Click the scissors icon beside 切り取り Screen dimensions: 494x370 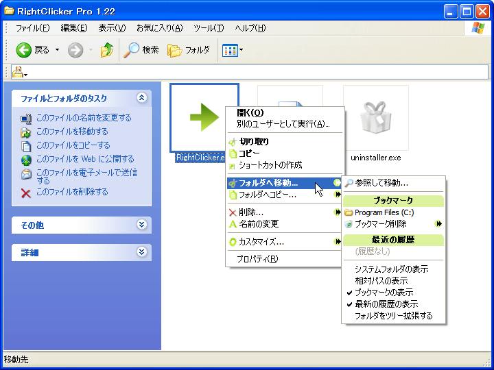click(233, 142)
